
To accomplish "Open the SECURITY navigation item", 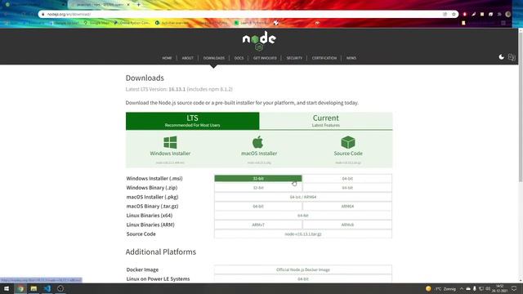I will click(x=294, y=58).
